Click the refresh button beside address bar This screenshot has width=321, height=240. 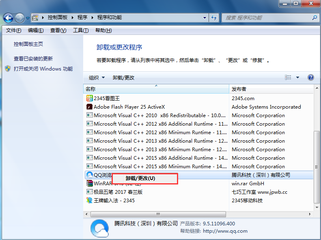[214, 18]
